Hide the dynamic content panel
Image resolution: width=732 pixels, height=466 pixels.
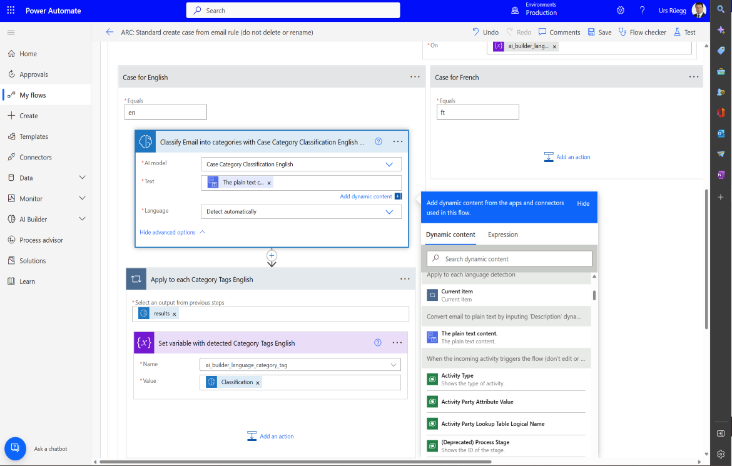pyautogui.click(x=583, y=203)
